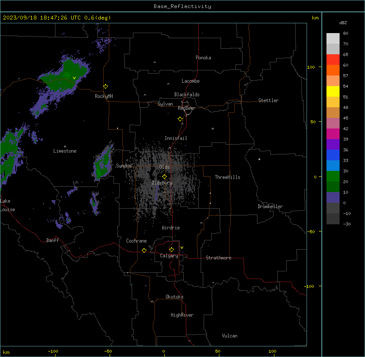Click the Sundre label
365x357 pixels.
click(x=124, y=166)
